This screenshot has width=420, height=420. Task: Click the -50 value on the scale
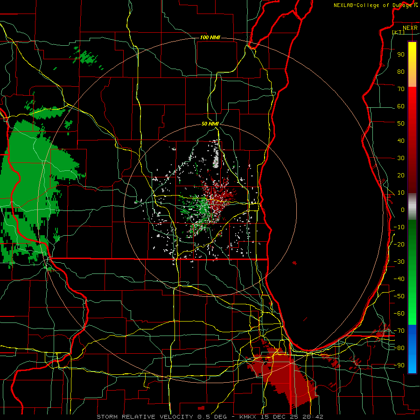(x=399, y=296)
